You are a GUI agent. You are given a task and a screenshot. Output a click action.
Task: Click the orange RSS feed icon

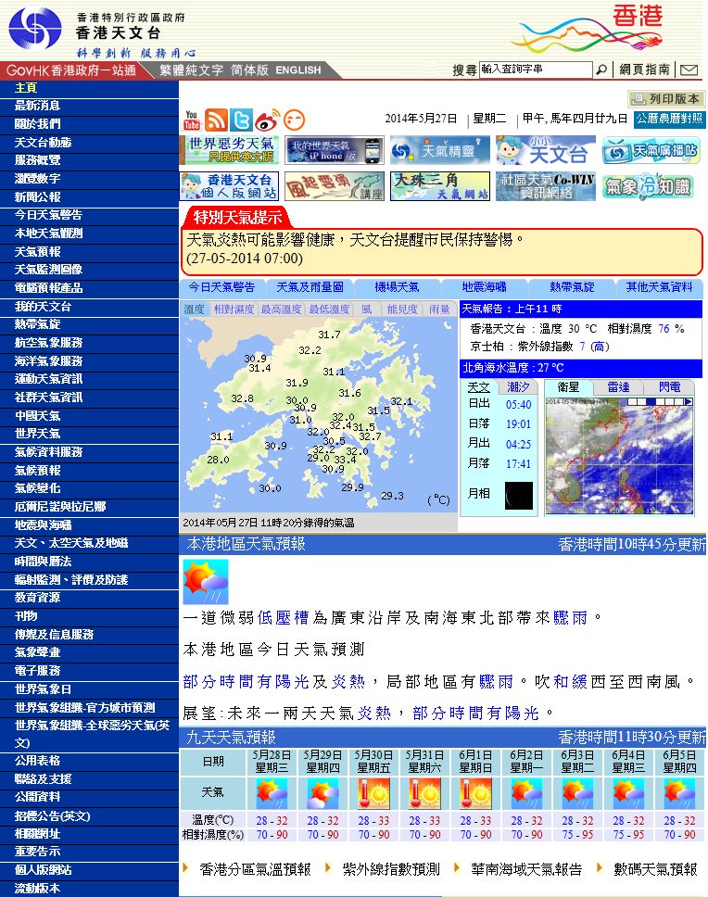coord(217,120)
